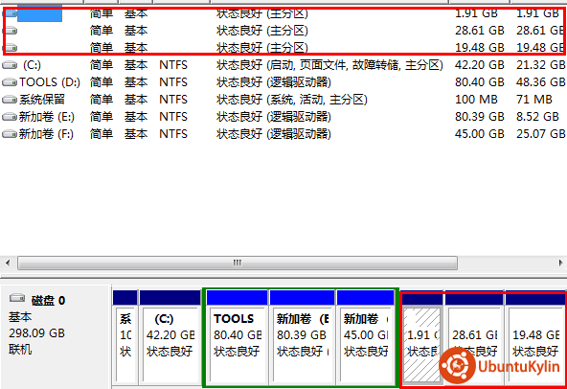Click 80.39 GB capacity cell in volume list

point(480,117)
